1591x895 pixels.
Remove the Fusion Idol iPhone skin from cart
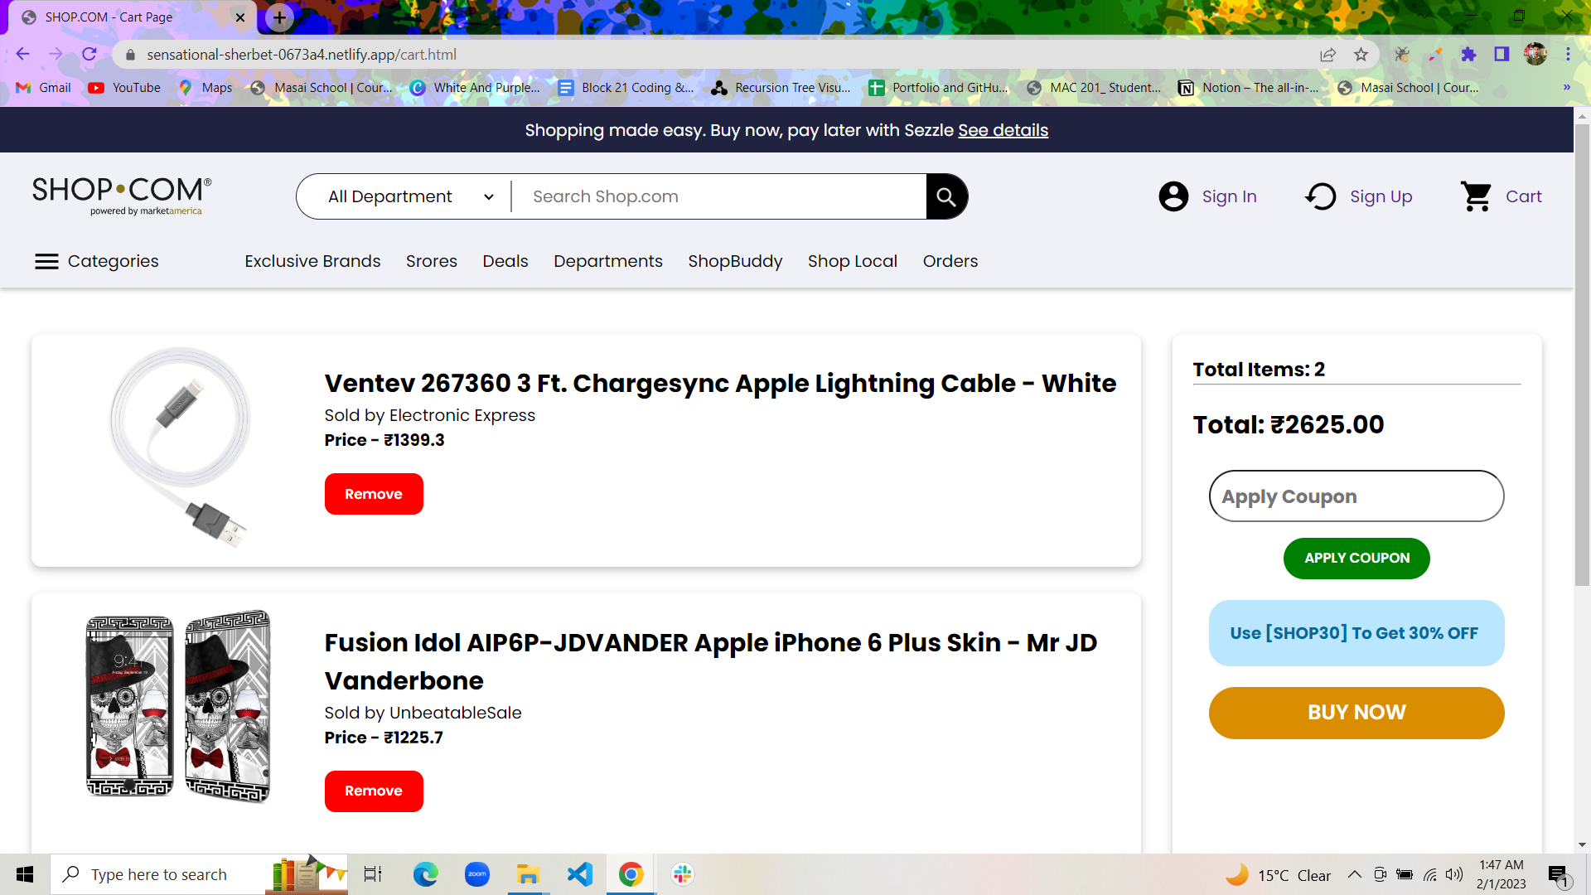(374, 791)
